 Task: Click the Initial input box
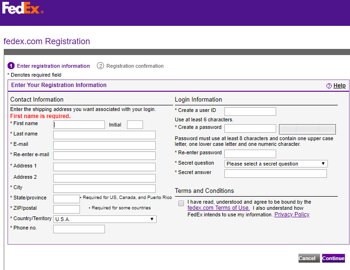135,125
